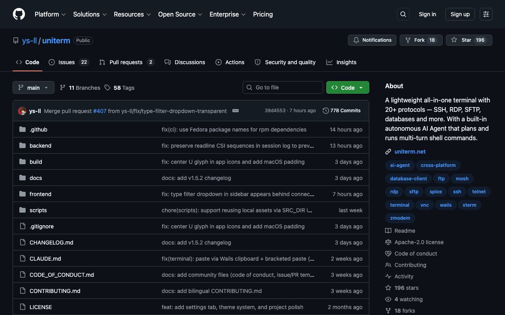Image resolution: width=505 pixels, height=315 pixels.
Task: Click the build folder icon
Action: pyautogui.click(x=22, y=162)
